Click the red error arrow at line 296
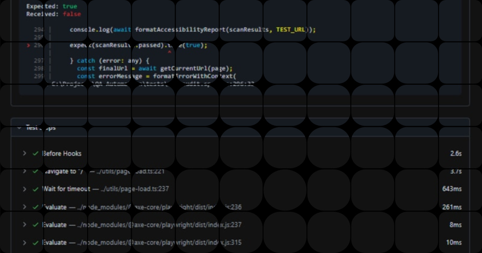This screenshot has height=253, width=482. 28,45
